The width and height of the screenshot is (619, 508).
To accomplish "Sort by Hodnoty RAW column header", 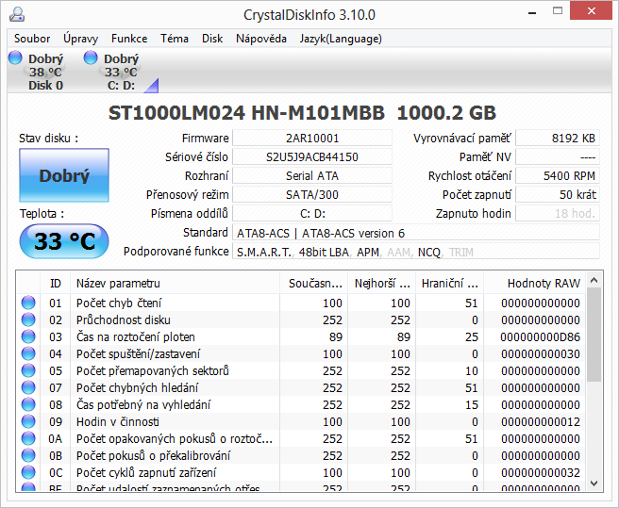I will pyautogui.click(x=543, y=283).
